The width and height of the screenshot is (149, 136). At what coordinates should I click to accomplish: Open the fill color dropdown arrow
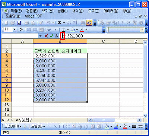point(77,30)
